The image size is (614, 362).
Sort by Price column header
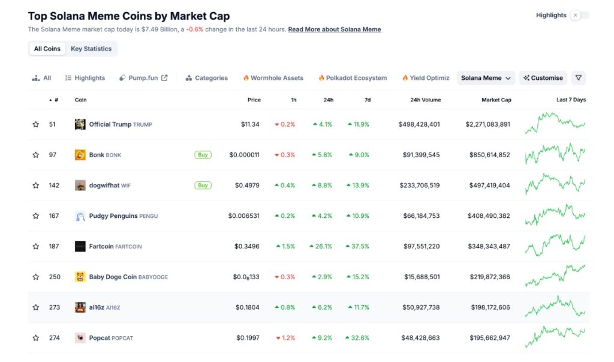point(254,100)
